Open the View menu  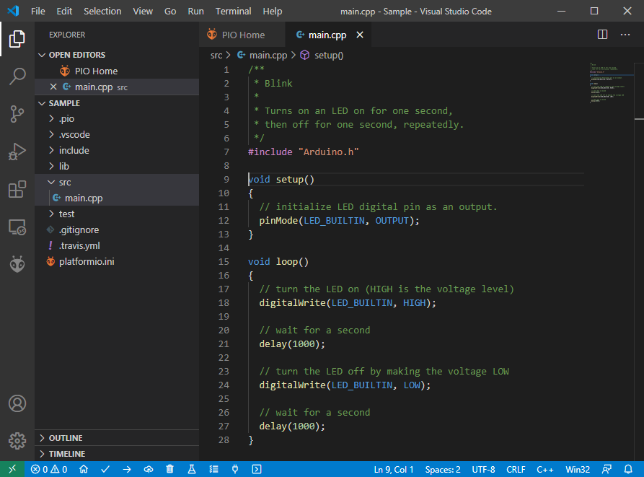point(143,11)
